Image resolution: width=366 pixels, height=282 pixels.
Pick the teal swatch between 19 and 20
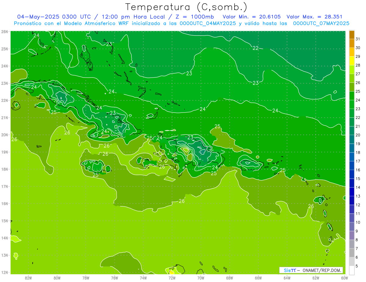352,139
